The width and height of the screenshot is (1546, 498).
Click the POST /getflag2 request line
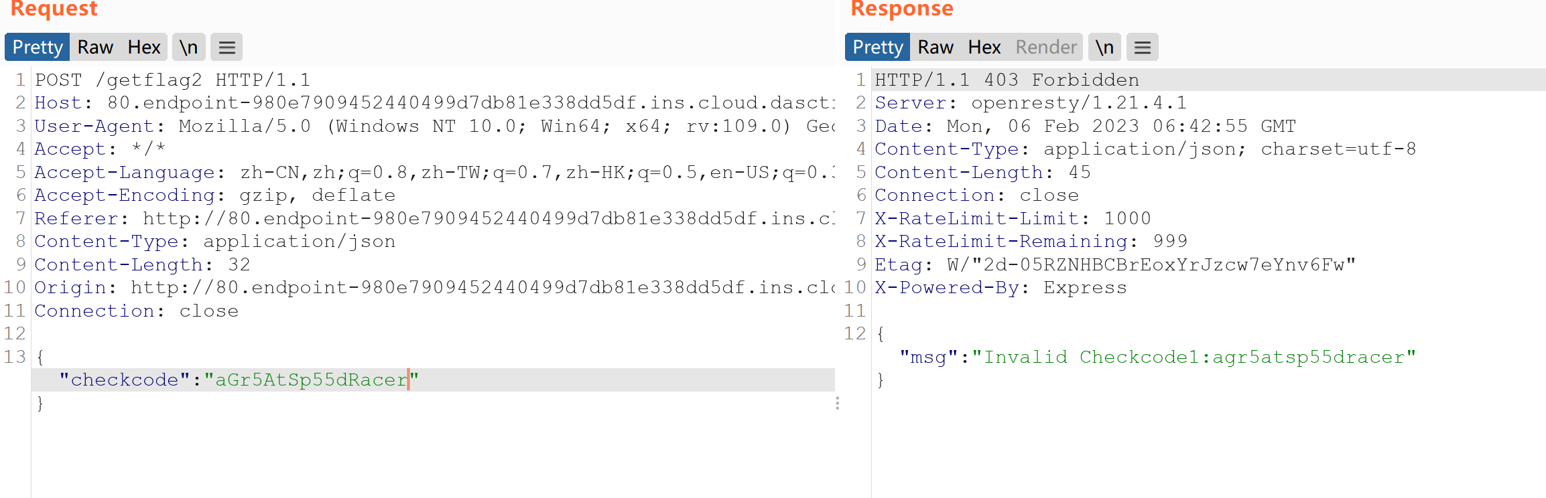173,80
